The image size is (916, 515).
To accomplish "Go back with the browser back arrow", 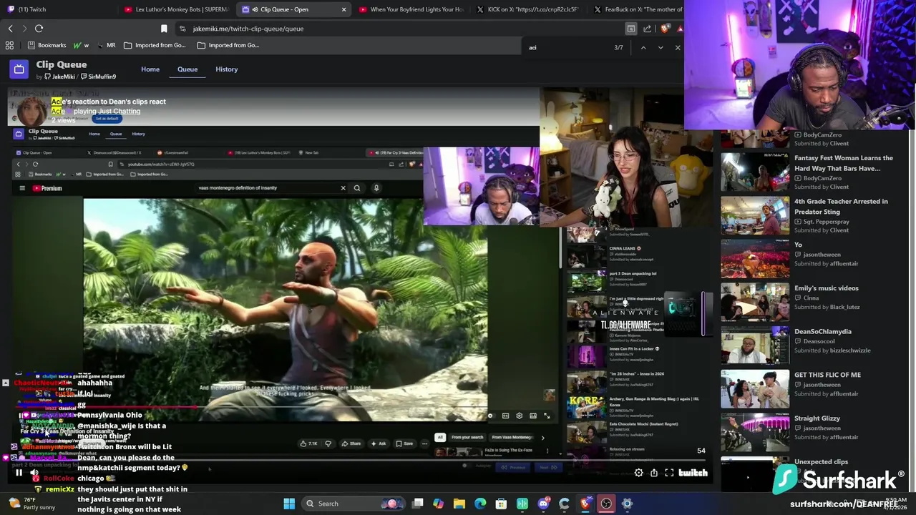I will (x=10, y=29).
